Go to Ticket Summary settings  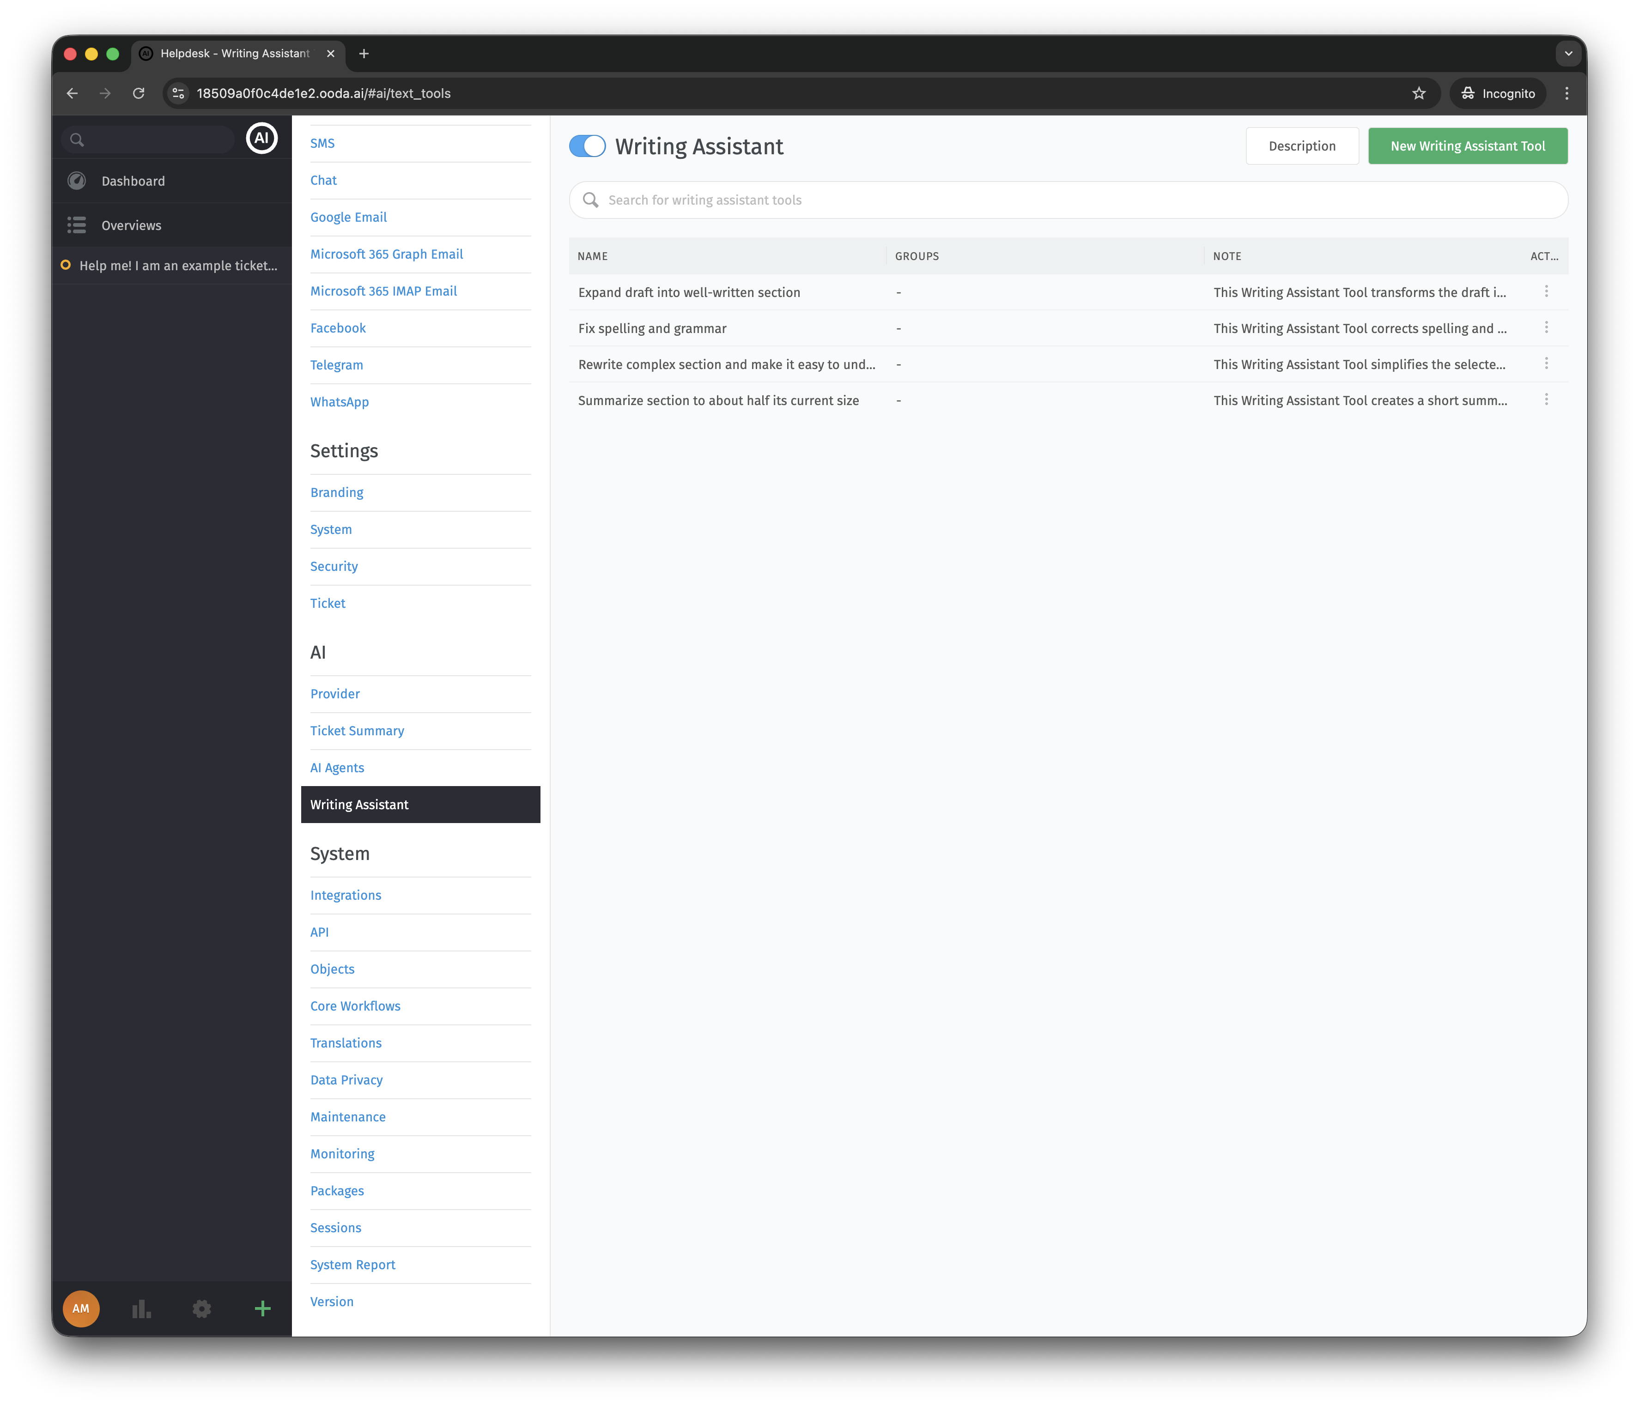(x=357, y=731)
